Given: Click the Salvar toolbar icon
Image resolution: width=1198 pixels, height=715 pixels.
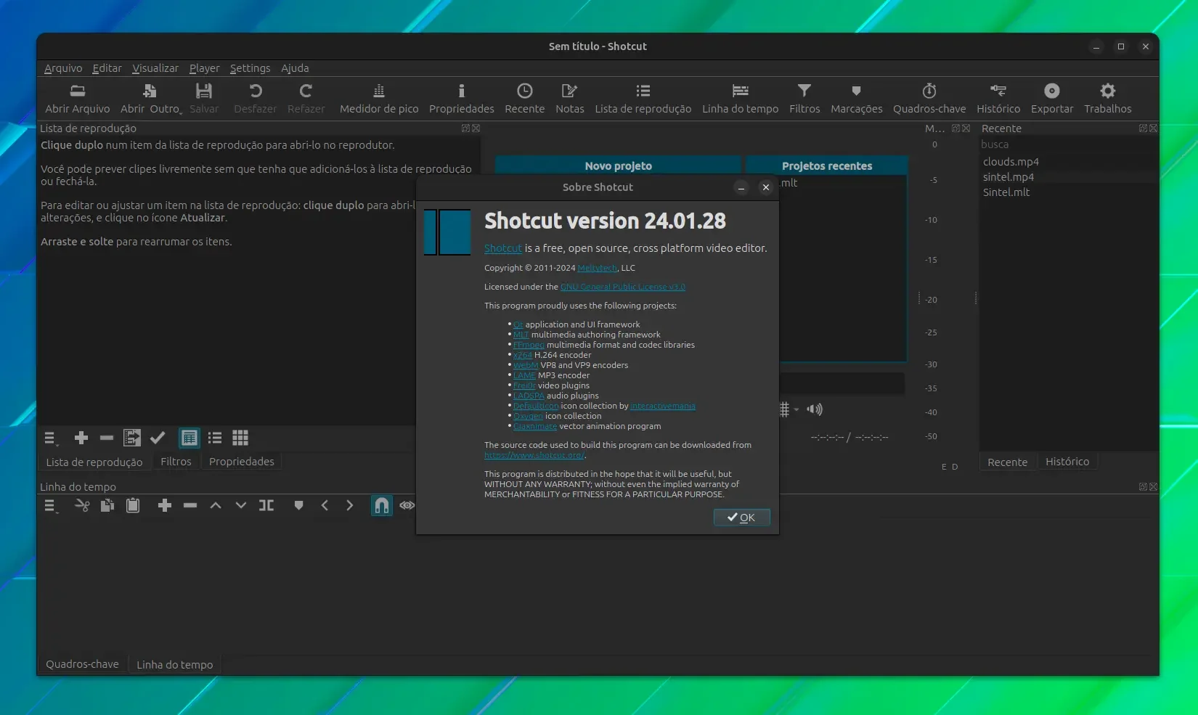Looking at the screenshot, I should pos(204,91).
